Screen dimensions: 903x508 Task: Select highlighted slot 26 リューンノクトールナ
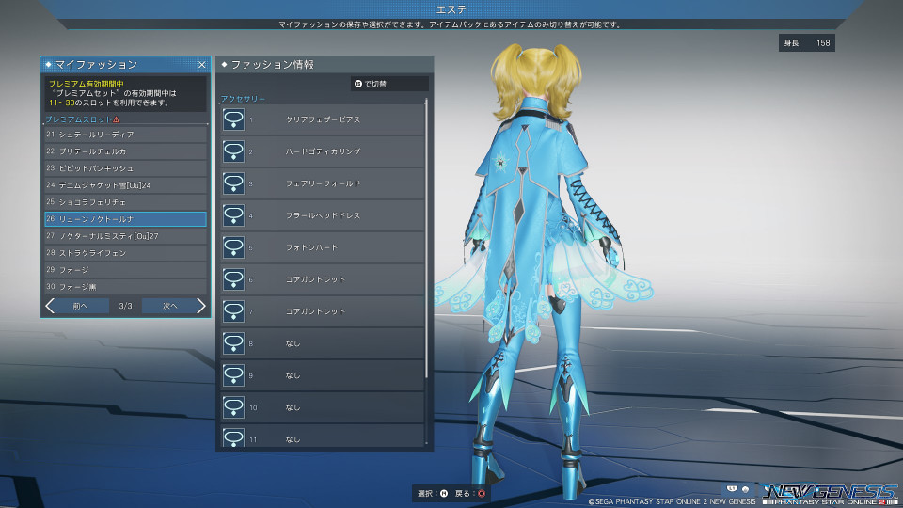(125, 219)
